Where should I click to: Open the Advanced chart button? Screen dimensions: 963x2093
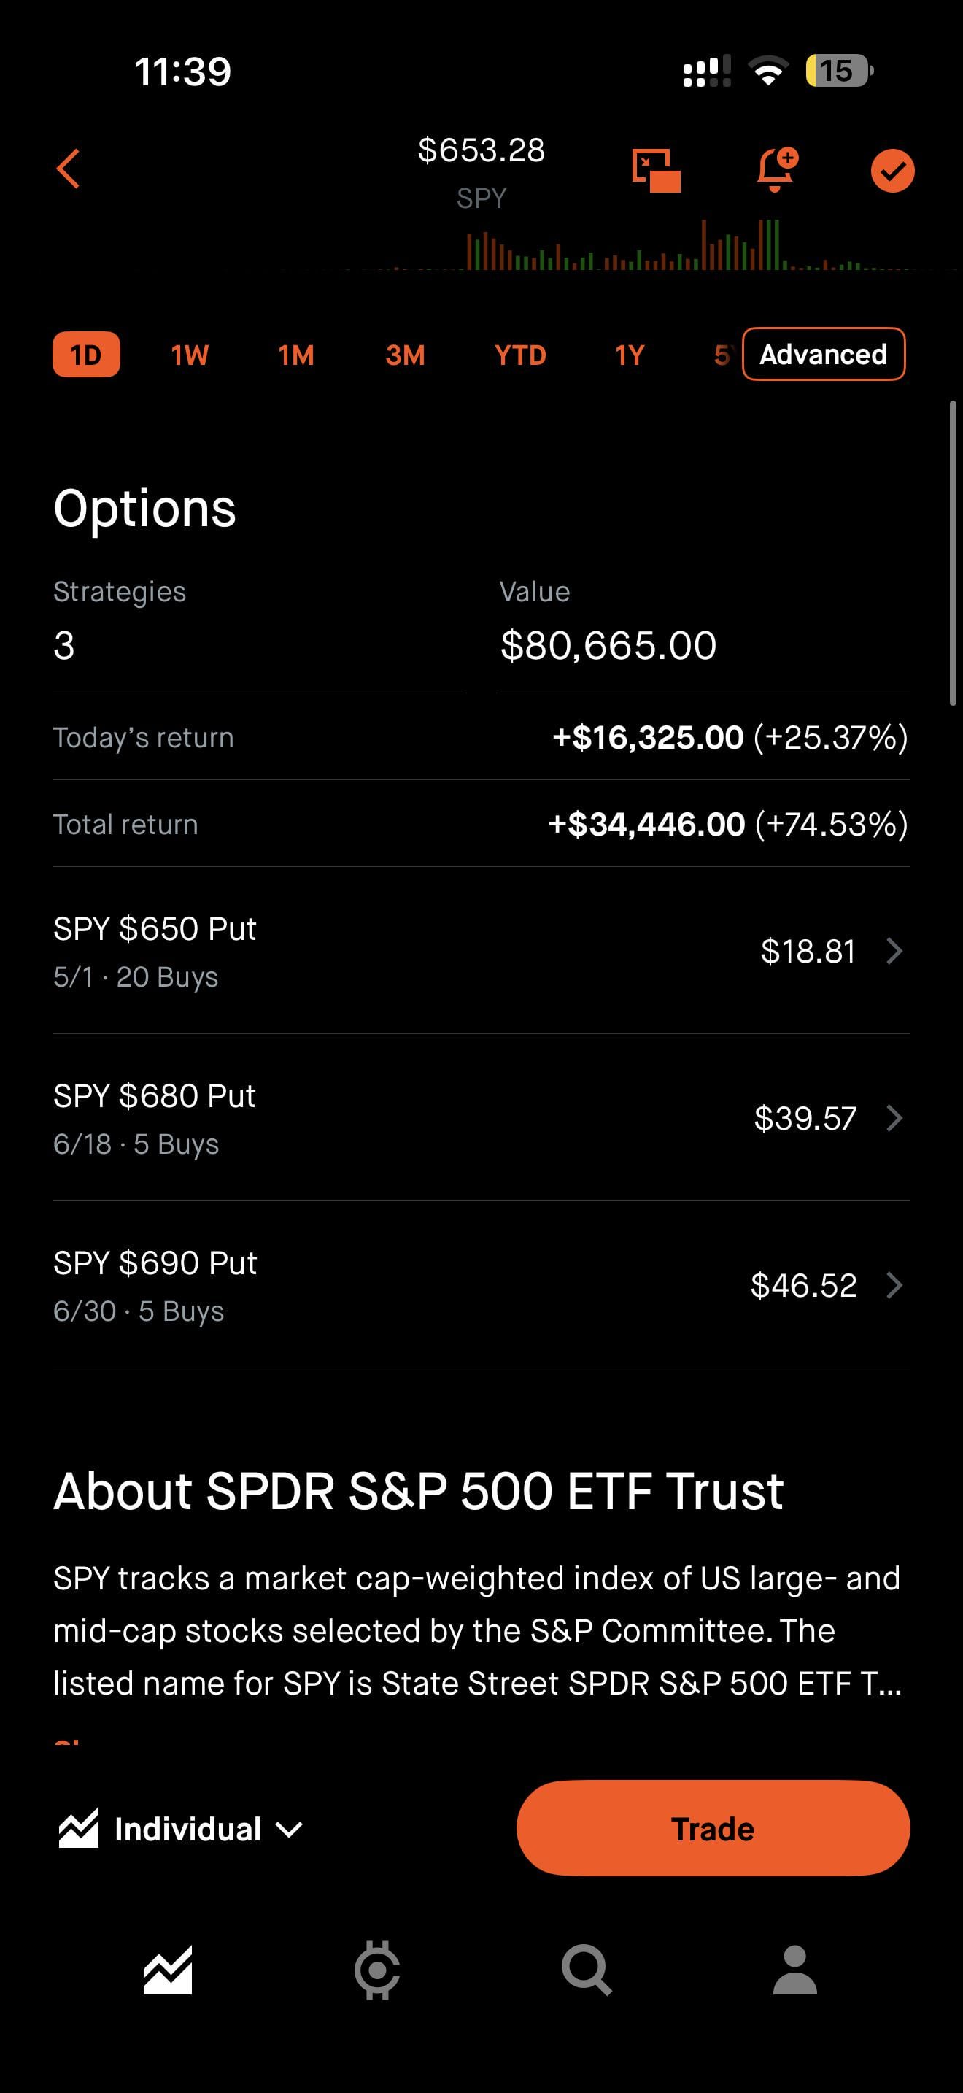pyautogui.click(x=824, y=354)
